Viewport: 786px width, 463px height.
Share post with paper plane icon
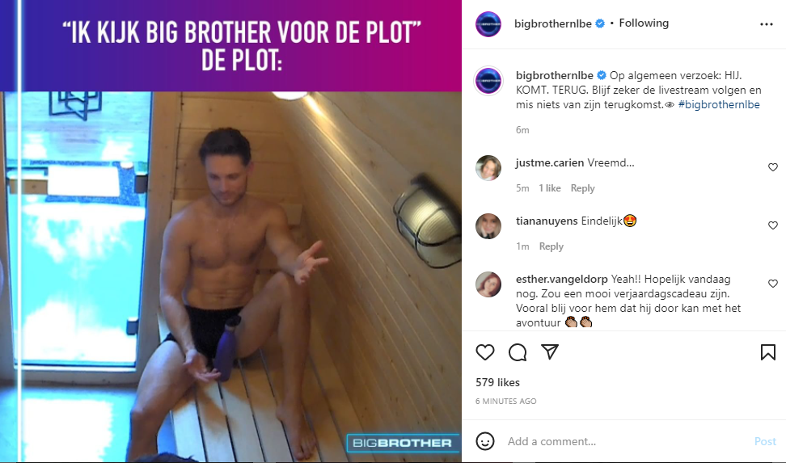pos(550,351)
